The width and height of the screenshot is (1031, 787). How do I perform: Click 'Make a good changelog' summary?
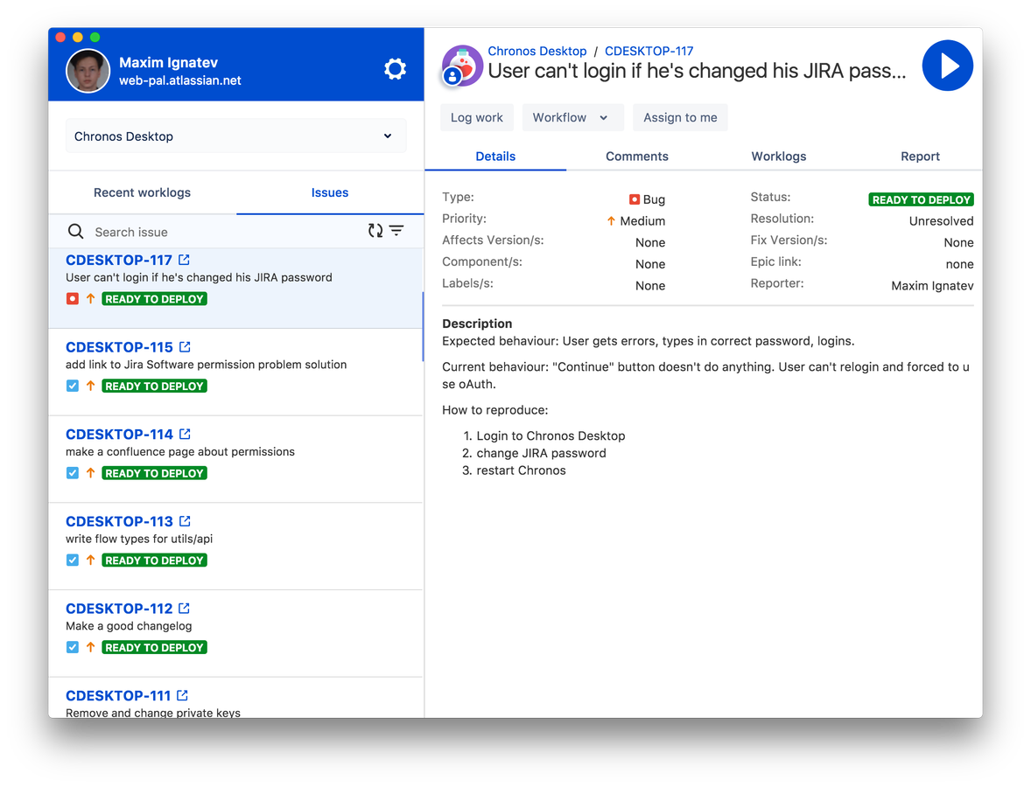click(x=129, y=626)
